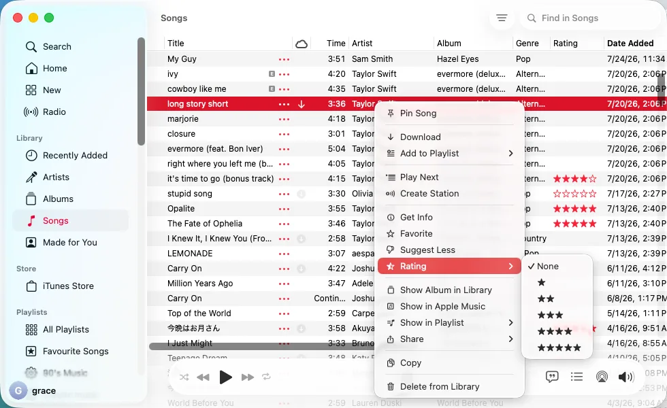The image size is (667, 408).
Task: Skip to next track
Action: 247,377
